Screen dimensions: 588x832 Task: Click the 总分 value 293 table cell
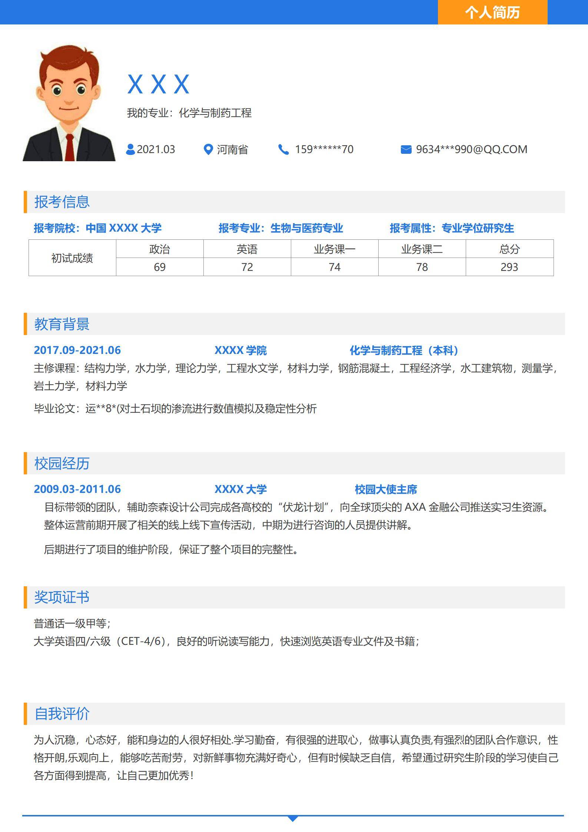coord(509,267)
